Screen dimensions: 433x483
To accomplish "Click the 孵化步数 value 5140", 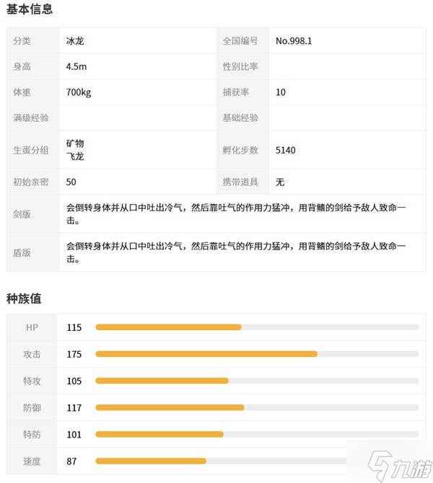I will (x=286, y=150).
